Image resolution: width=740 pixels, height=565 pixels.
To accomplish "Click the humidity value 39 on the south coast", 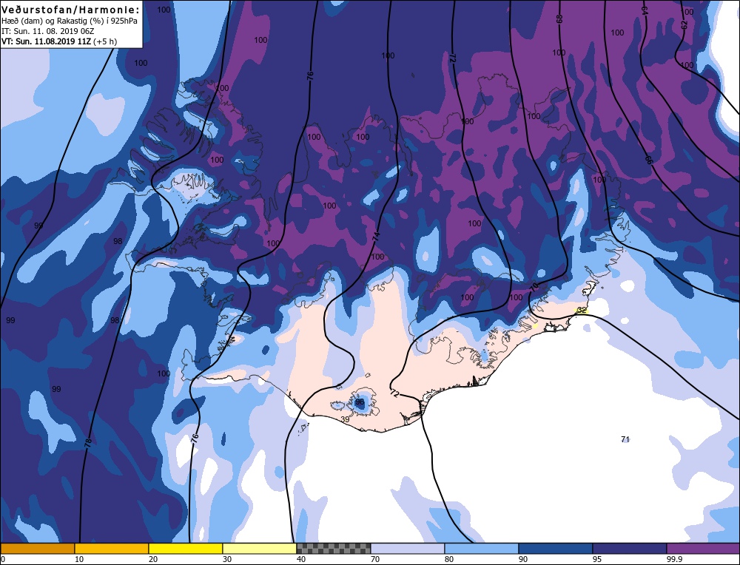I will coord(345,419).
